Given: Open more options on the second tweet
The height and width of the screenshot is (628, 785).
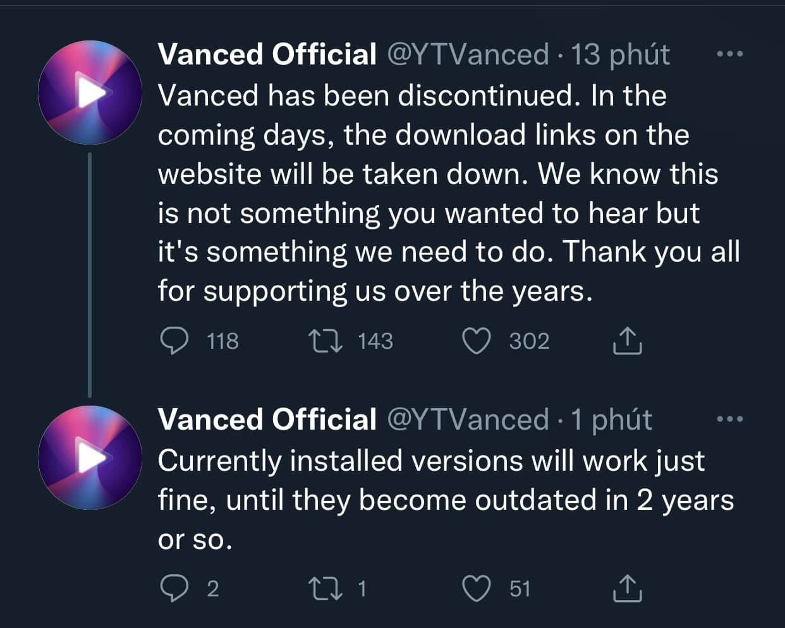Looking at the screenshot, I should coord(731,420).
